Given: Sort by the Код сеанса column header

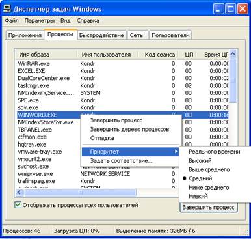Looking at the screenshot, I should click(x=158, y=55).
